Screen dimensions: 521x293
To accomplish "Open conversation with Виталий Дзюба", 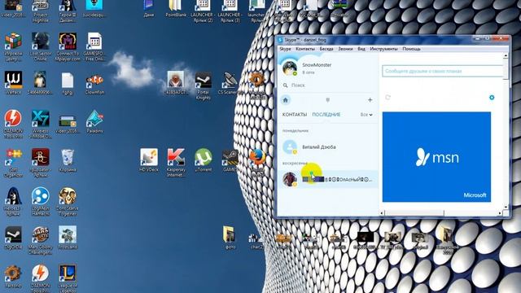I will pyautogui.click(x=327, y=146).
